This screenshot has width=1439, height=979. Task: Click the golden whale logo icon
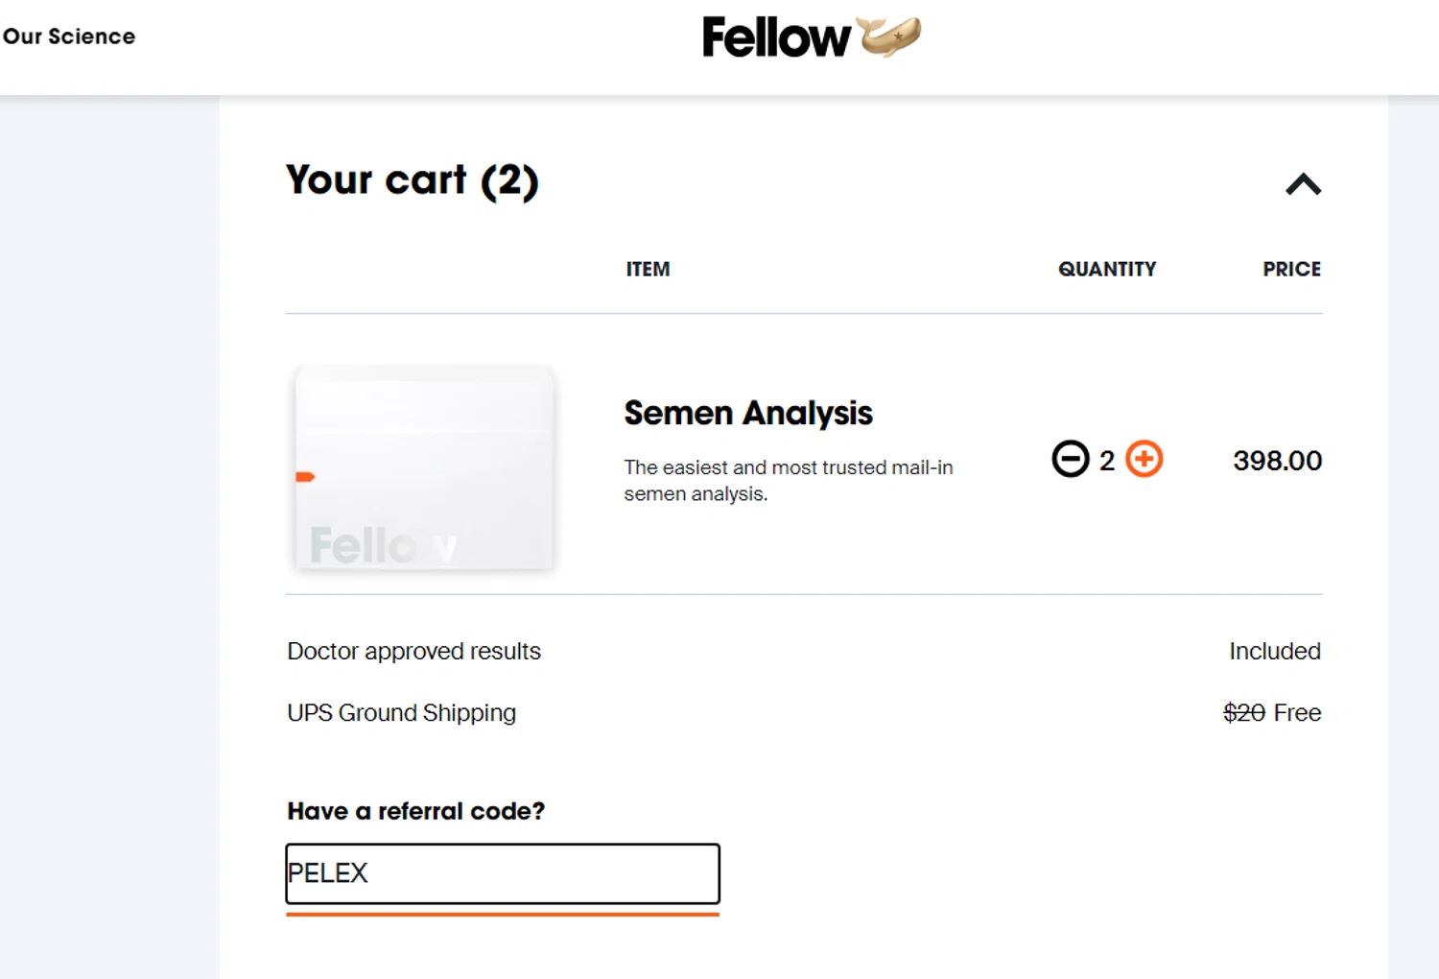(x=890, y=36)
